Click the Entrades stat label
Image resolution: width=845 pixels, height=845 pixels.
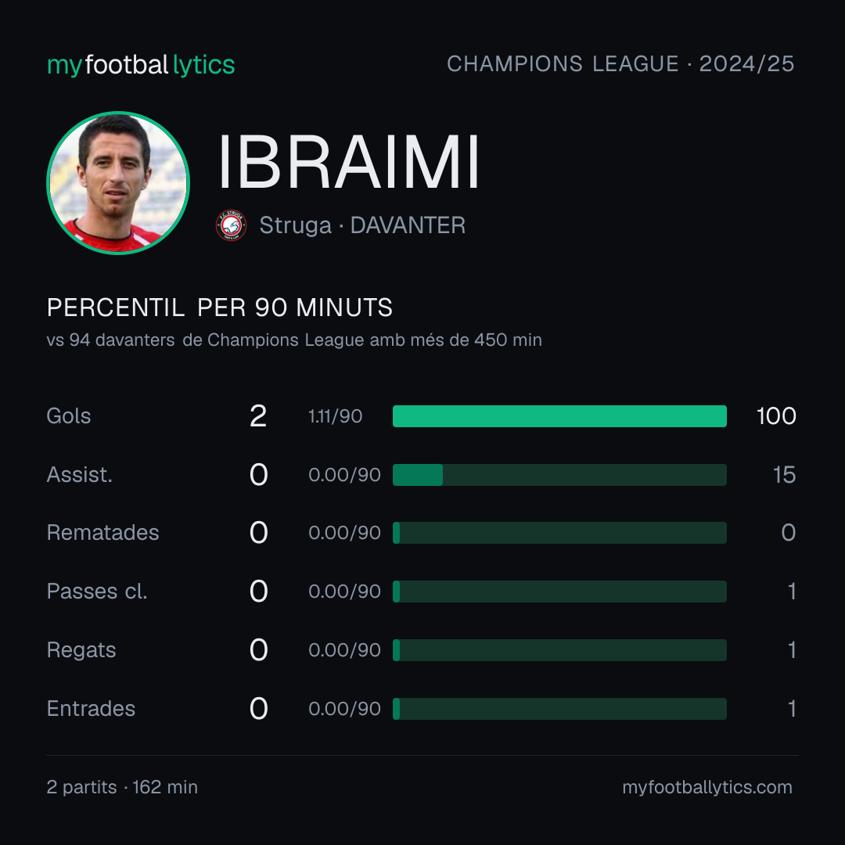tap(91, 709)
